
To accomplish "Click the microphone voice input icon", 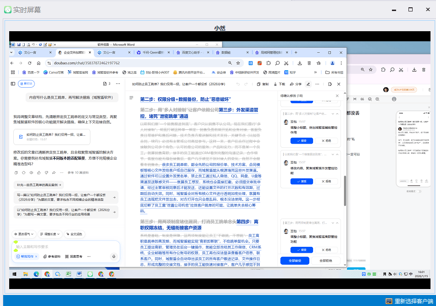I will [x=113, y=256].
